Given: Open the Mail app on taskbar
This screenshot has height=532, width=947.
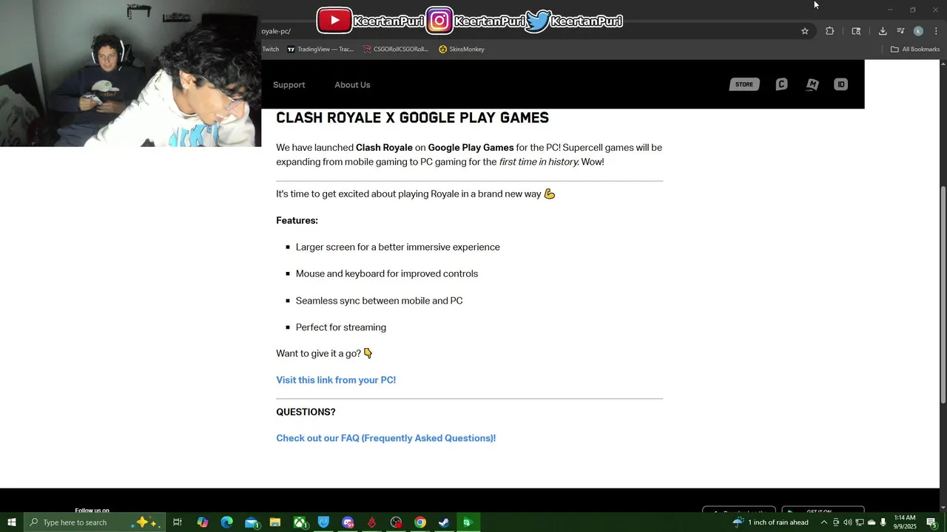Looking at the screenshot, I should pos(252,522).
